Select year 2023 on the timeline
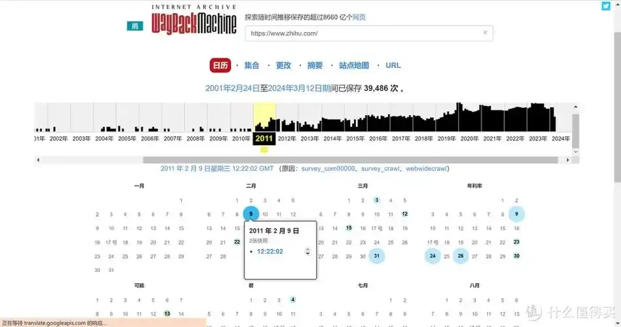 (x=538, y=139)
